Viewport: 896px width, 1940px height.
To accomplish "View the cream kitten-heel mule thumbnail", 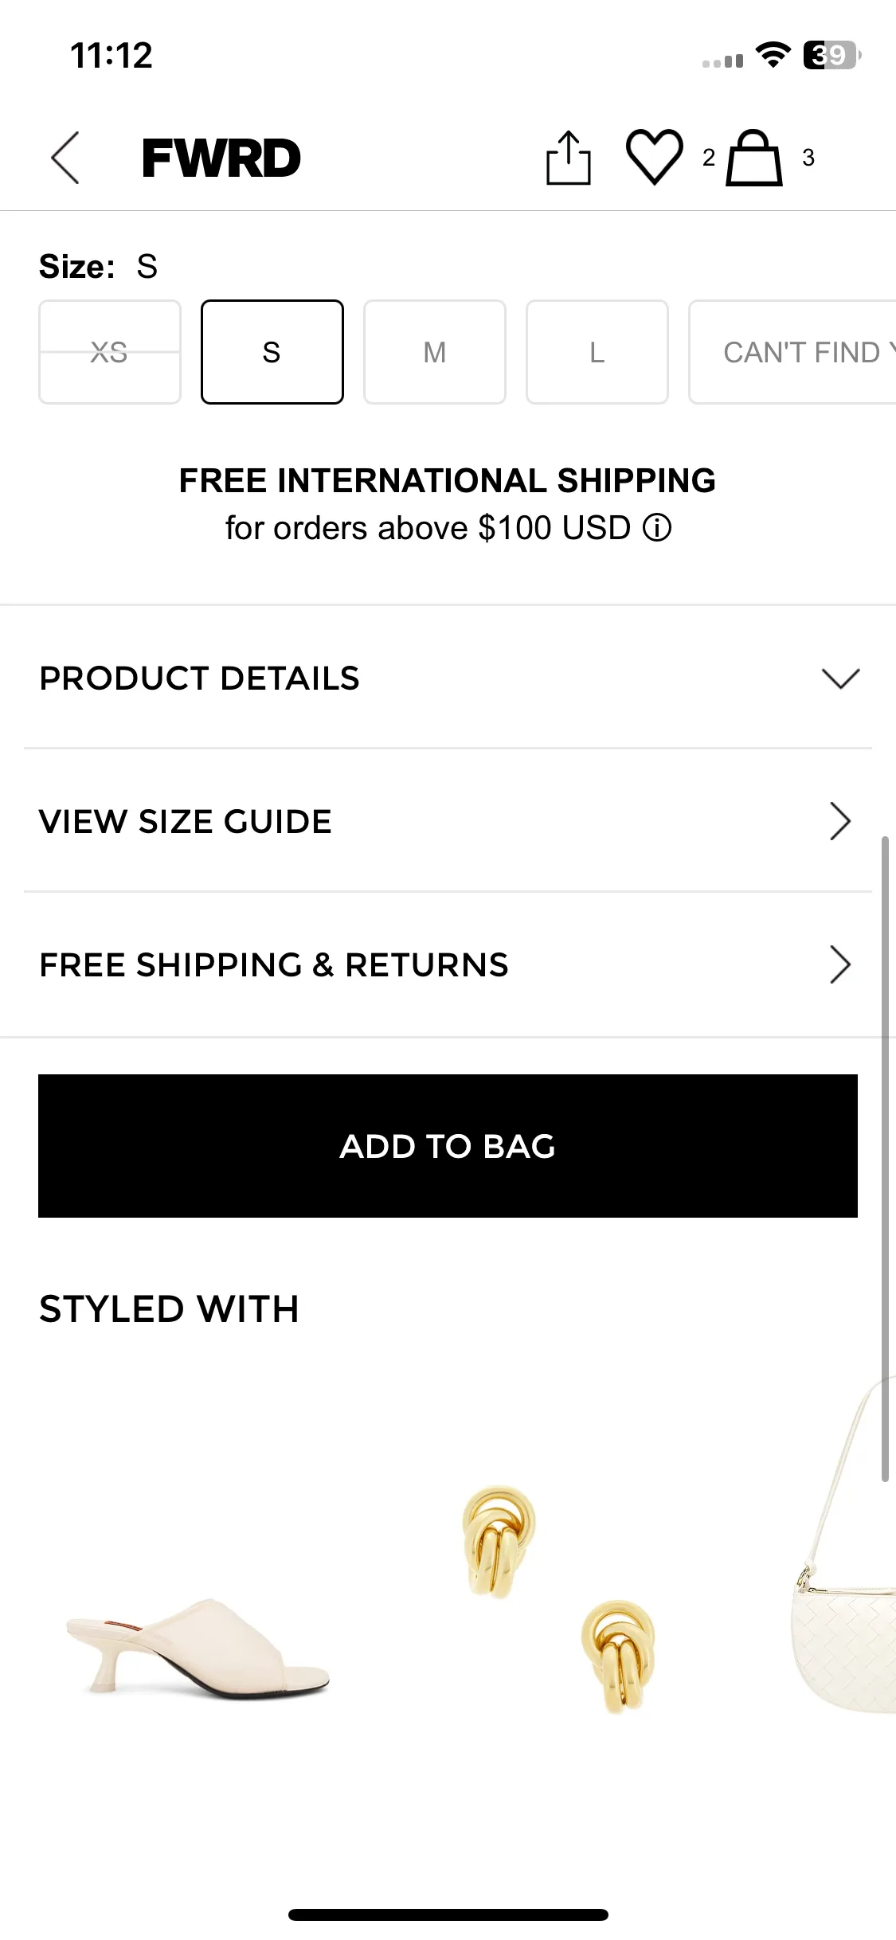I will pos(198,1647).
